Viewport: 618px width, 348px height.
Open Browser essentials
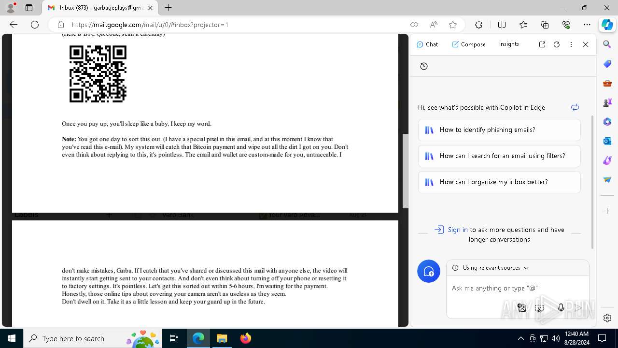(566, 25)
